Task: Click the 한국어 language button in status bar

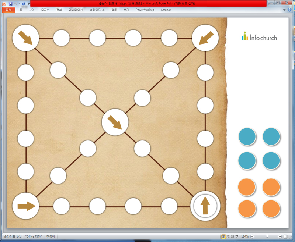Action: coord(50,236)
